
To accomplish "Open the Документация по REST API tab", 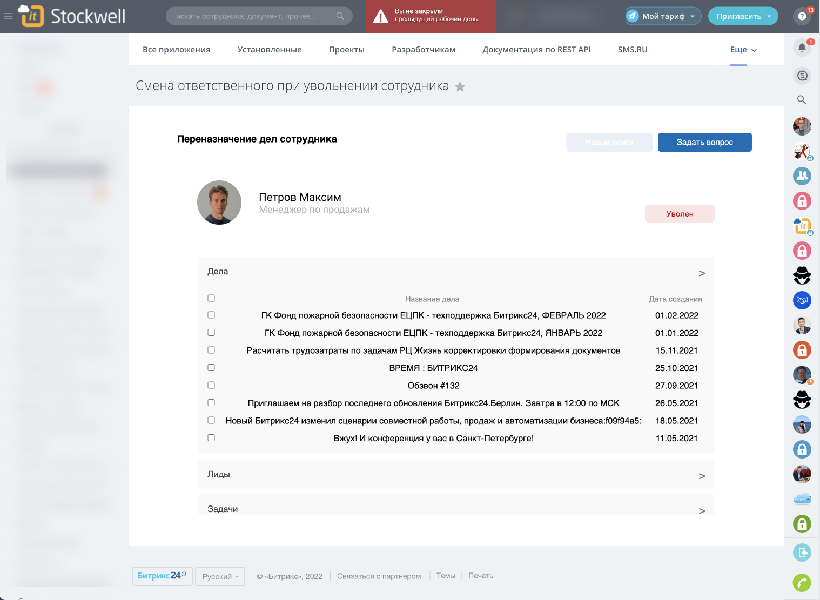I will coord(536,50).
